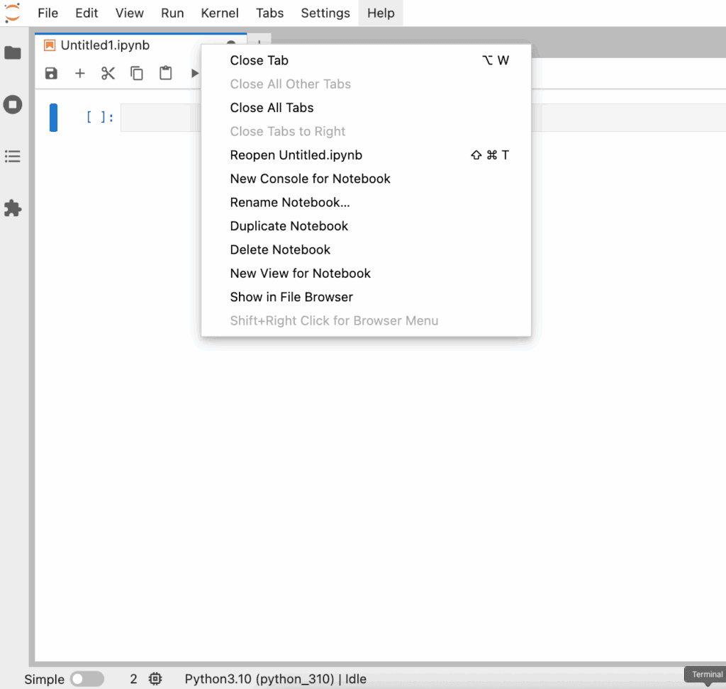
Task: Open the File Browser folder icon
Action: coord(13,53)
